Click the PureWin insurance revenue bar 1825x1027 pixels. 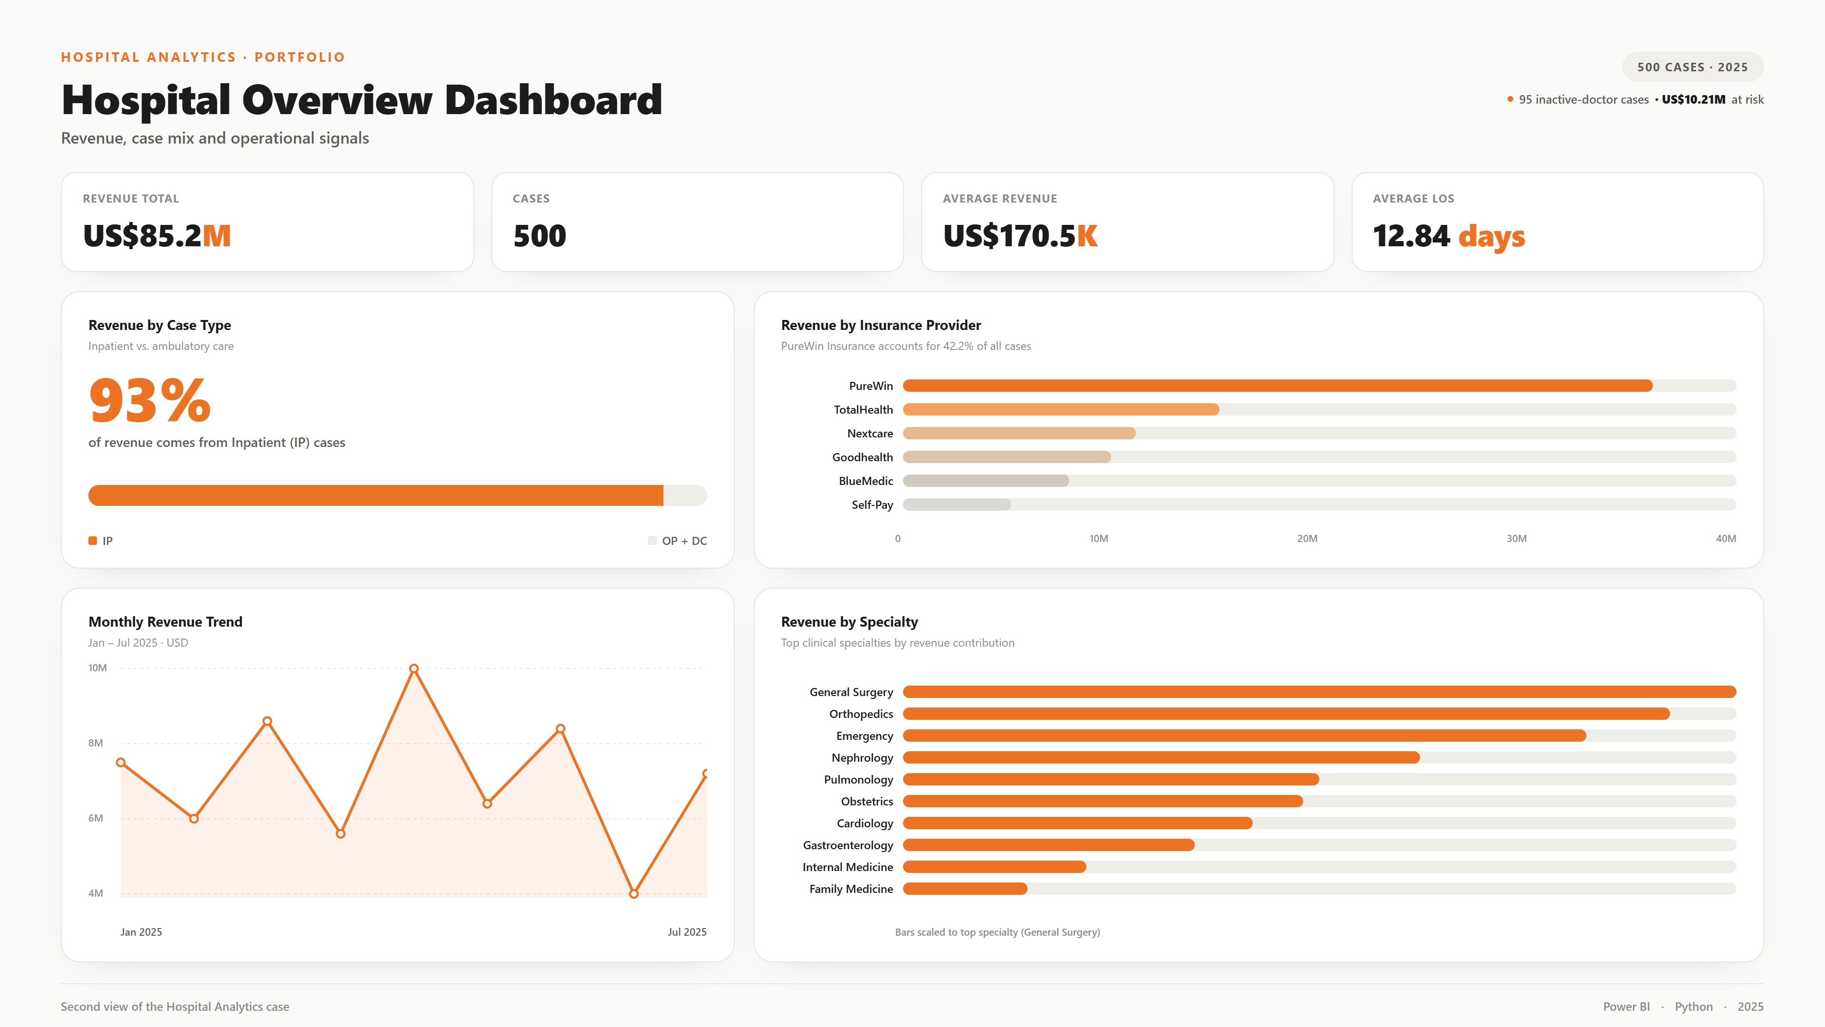point(1277,386)
